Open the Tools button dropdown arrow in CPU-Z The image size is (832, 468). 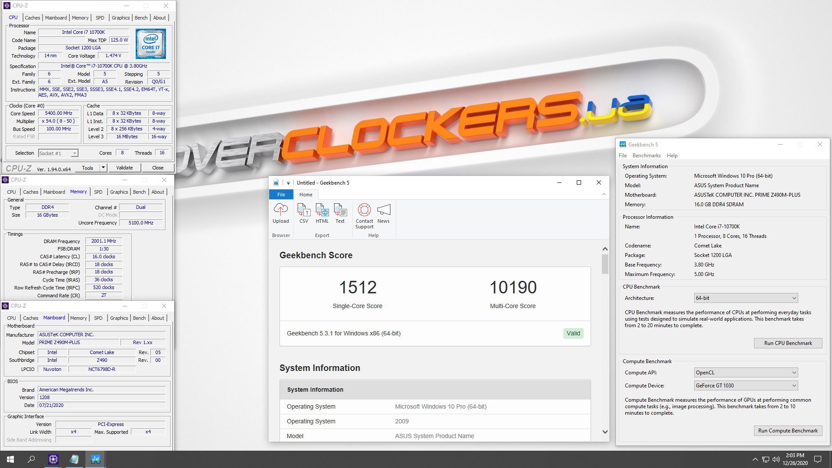[103, 168]
